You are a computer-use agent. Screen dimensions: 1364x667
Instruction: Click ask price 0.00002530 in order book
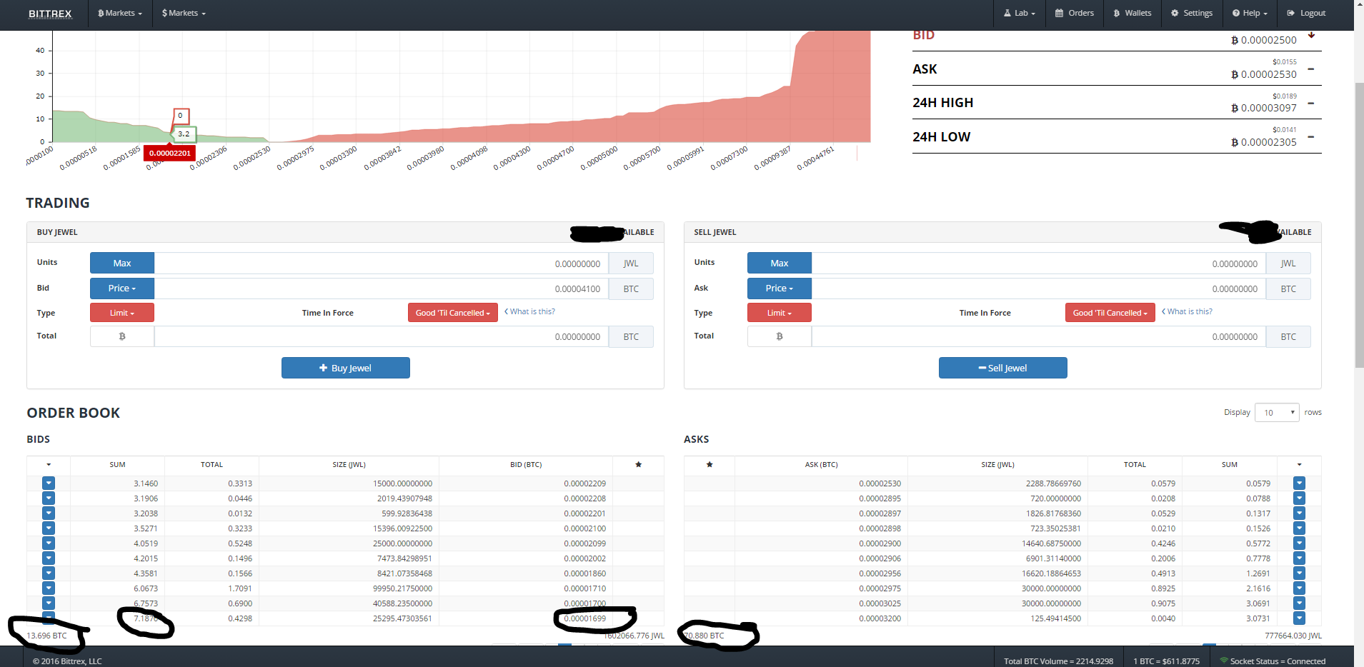click(880, 483)
